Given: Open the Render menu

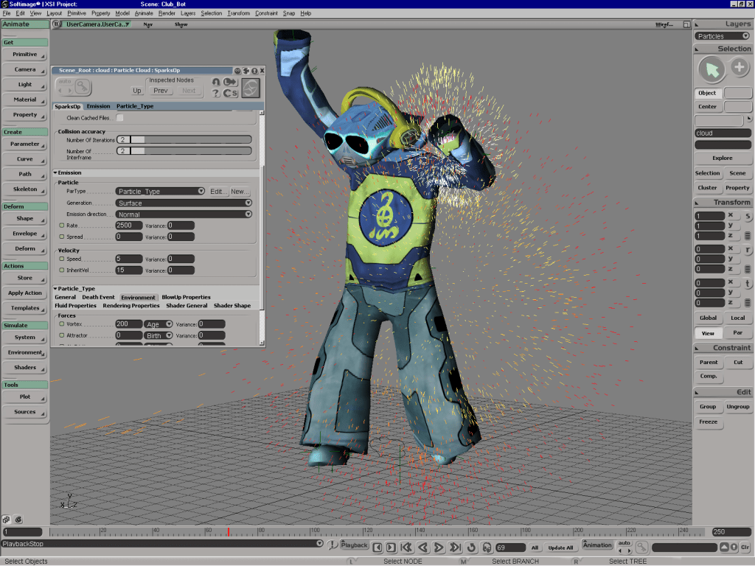Looking at the screenshot, I should pos(167,13).
